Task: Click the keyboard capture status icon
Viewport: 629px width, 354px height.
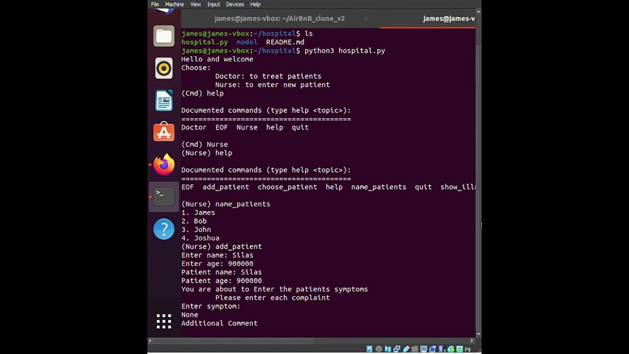Action: (x=459, y=349)
